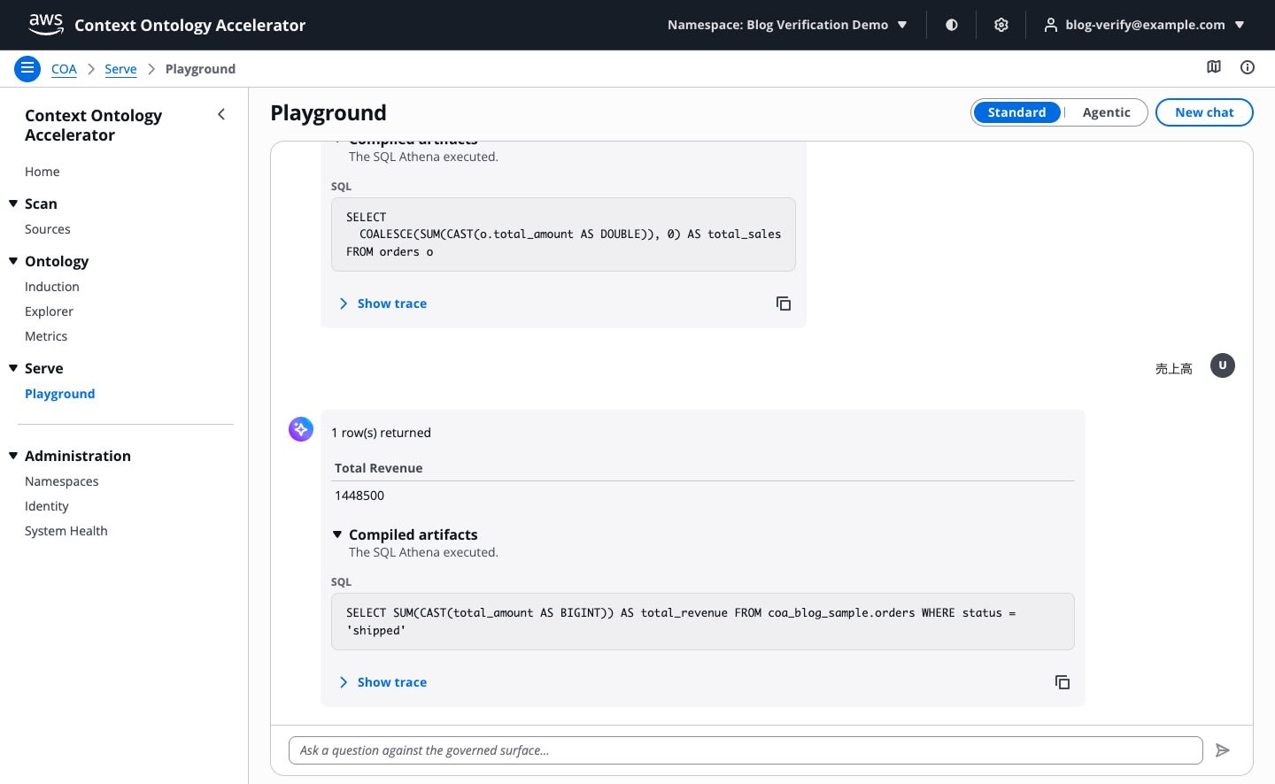Click the assistant sparkle avatar
This screenshot has width=1275, height=784.
coord(301,429)
